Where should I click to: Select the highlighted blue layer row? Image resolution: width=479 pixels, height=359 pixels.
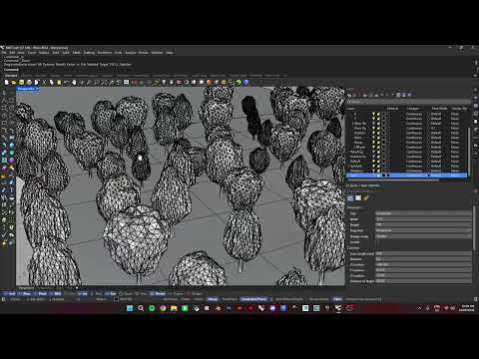[407, 175]
